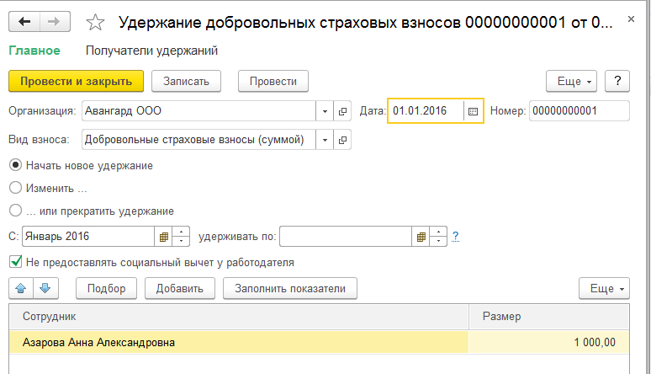Click the back navigation arrow

(x=25, y=22)
